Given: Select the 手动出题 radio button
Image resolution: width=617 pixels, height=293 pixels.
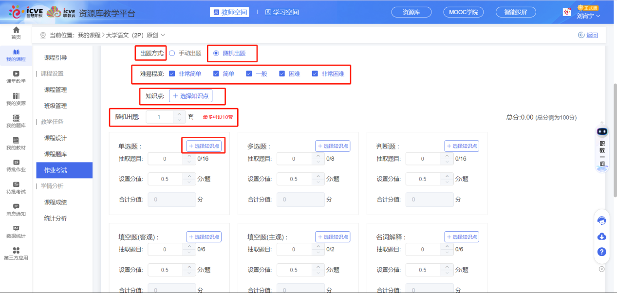Looking at the screenshot, I should click(172, 53).
